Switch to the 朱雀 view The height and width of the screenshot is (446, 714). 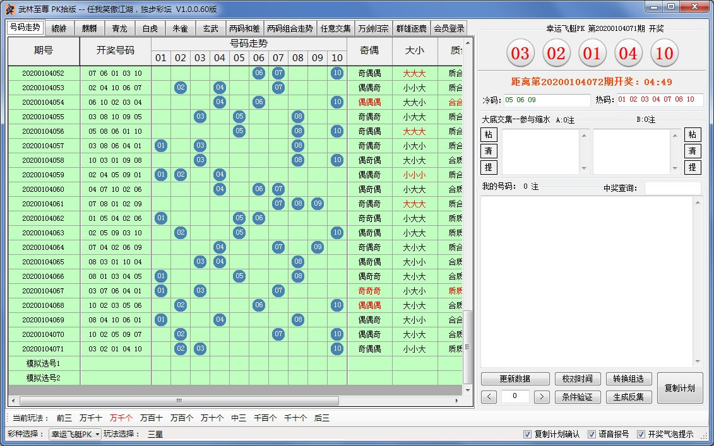tap(179, 28)
